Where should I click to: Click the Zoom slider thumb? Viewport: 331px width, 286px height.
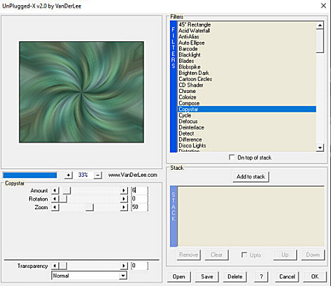click(89, 207)
